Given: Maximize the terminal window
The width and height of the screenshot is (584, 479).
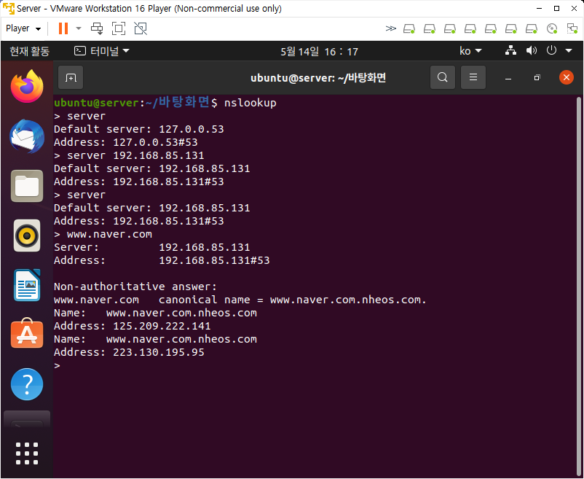Looking at the screenshot, I should point(537,77).
